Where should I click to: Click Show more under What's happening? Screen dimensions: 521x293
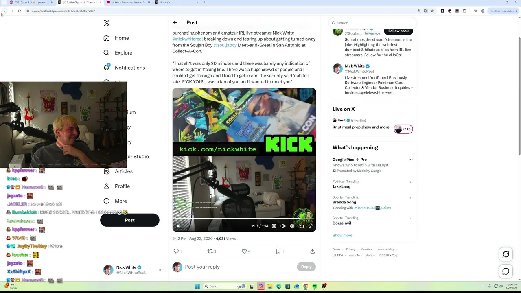(342, 235)
